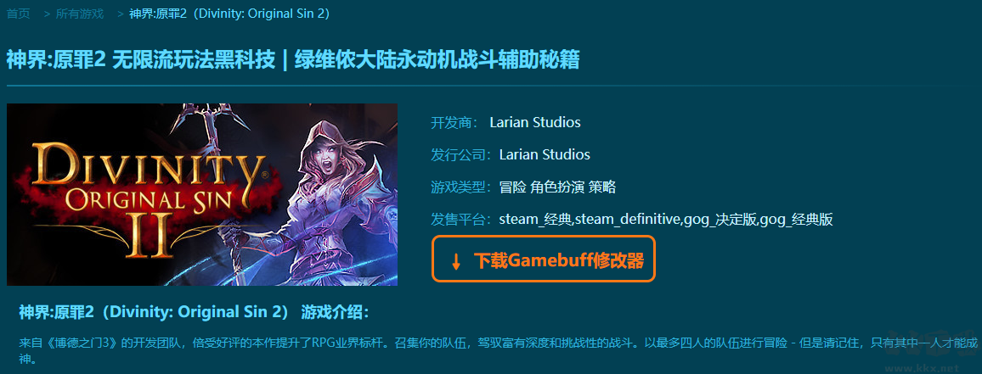Click the hooded character in cover art
982x374 pixels.
tap(338, 195)
